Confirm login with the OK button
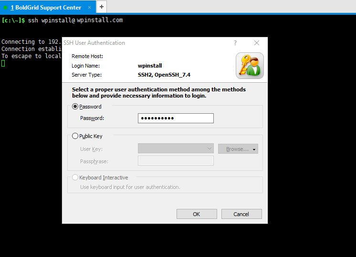 197,214
